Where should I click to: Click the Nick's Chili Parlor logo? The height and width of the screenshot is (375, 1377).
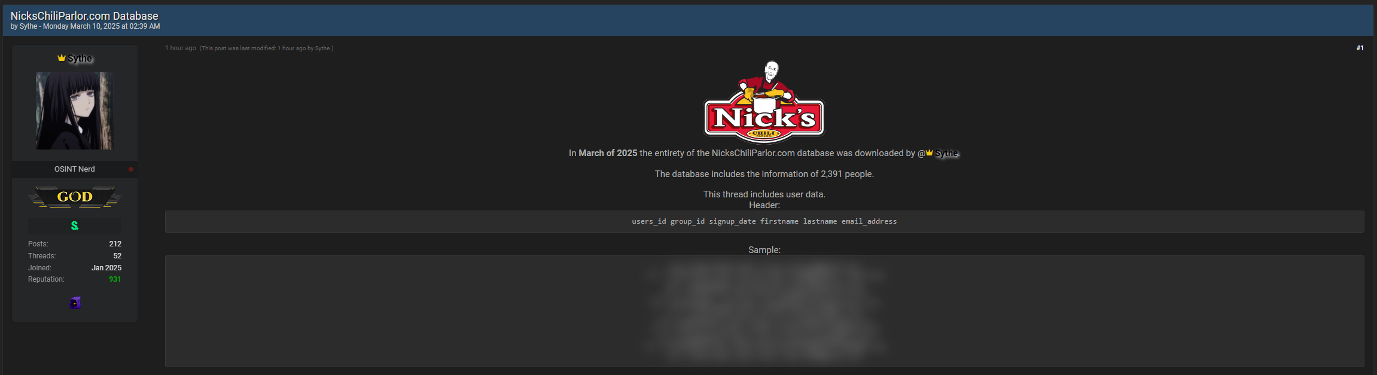[764, 102]
